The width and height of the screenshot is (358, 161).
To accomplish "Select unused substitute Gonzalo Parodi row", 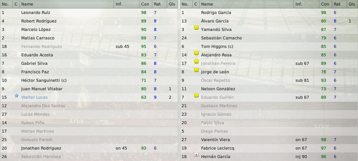I will tap(89, 140).
